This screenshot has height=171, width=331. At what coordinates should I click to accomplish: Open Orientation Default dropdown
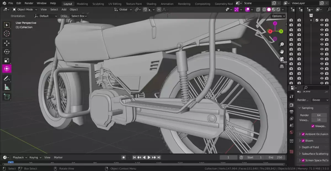[x=46, y=16]
